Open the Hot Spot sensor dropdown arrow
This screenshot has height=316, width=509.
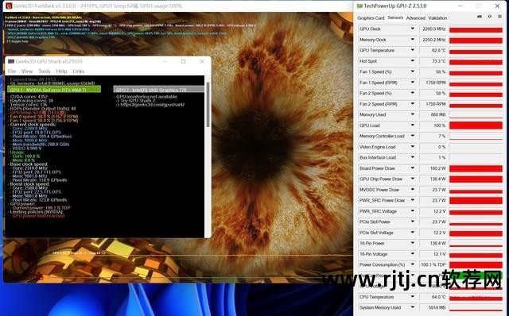413,61
